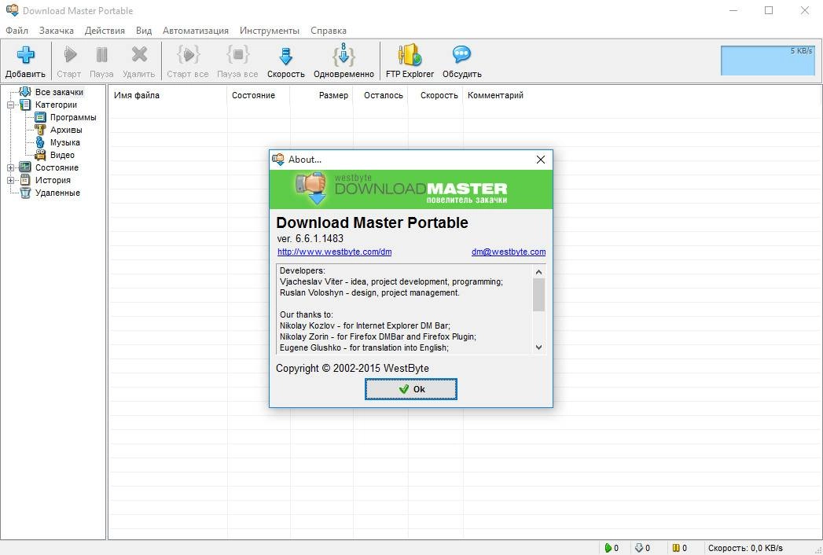Click the blue 5 KB/s speed graph
Screen dimensions: 823x555
click(767, 61)
